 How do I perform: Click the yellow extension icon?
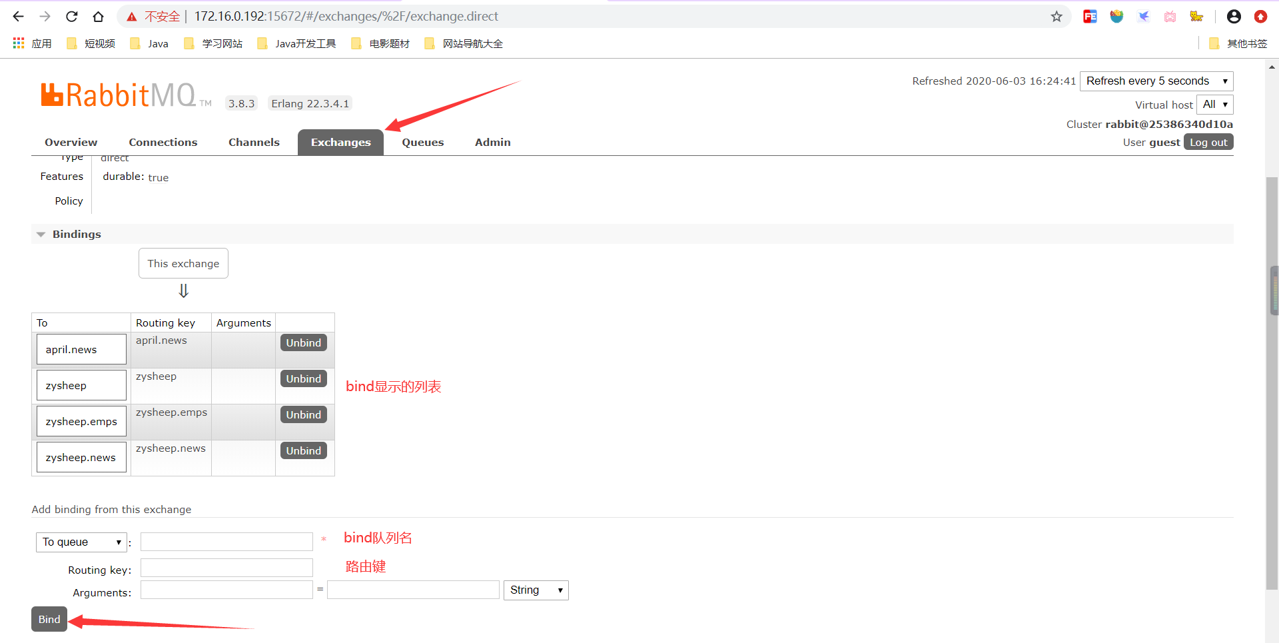pos(1196,17)
